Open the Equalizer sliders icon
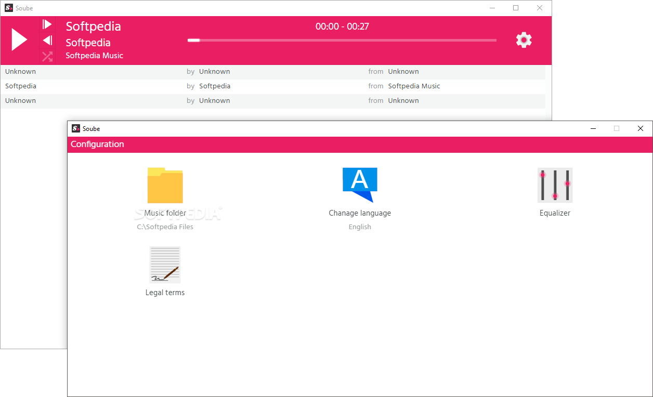The image size is (653, 397). coord(555,185)
